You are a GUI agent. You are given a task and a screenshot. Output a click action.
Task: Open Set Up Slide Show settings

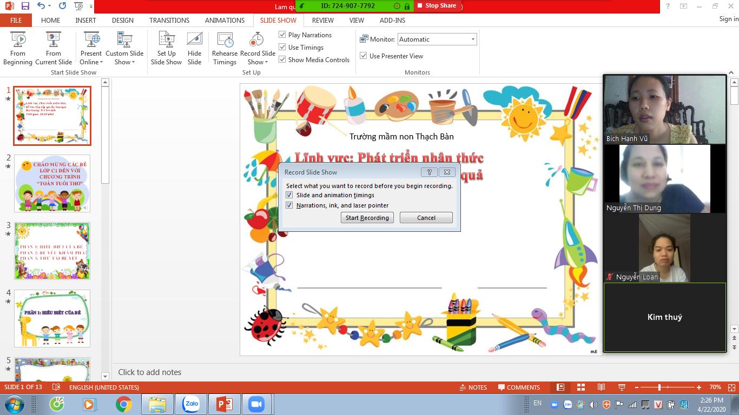[166, 41]
